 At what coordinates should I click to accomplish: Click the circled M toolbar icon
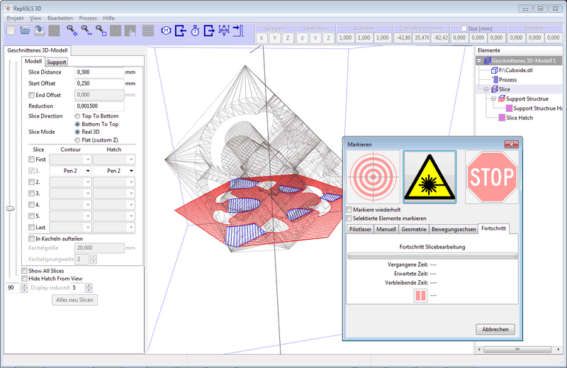pos(166,30)
